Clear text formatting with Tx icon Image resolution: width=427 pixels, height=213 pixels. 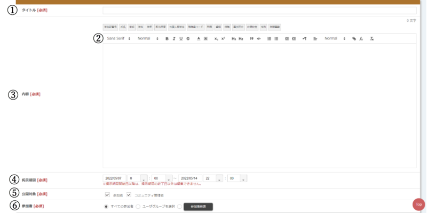click(372, 39)
